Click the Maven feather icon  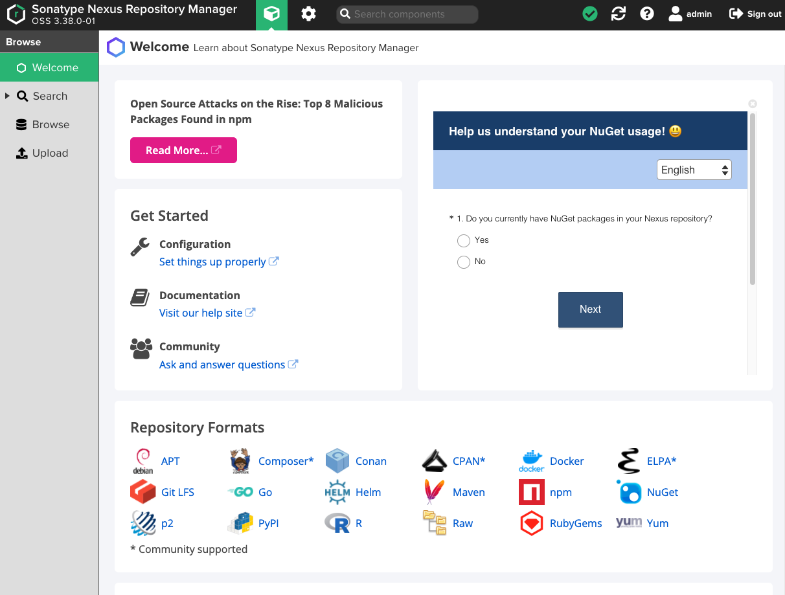coord(433,492)
